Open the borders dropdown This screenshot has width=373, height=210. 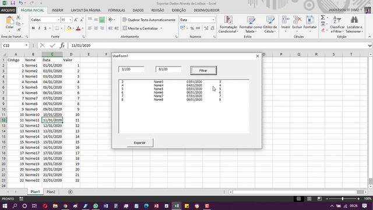click(62, 29)
